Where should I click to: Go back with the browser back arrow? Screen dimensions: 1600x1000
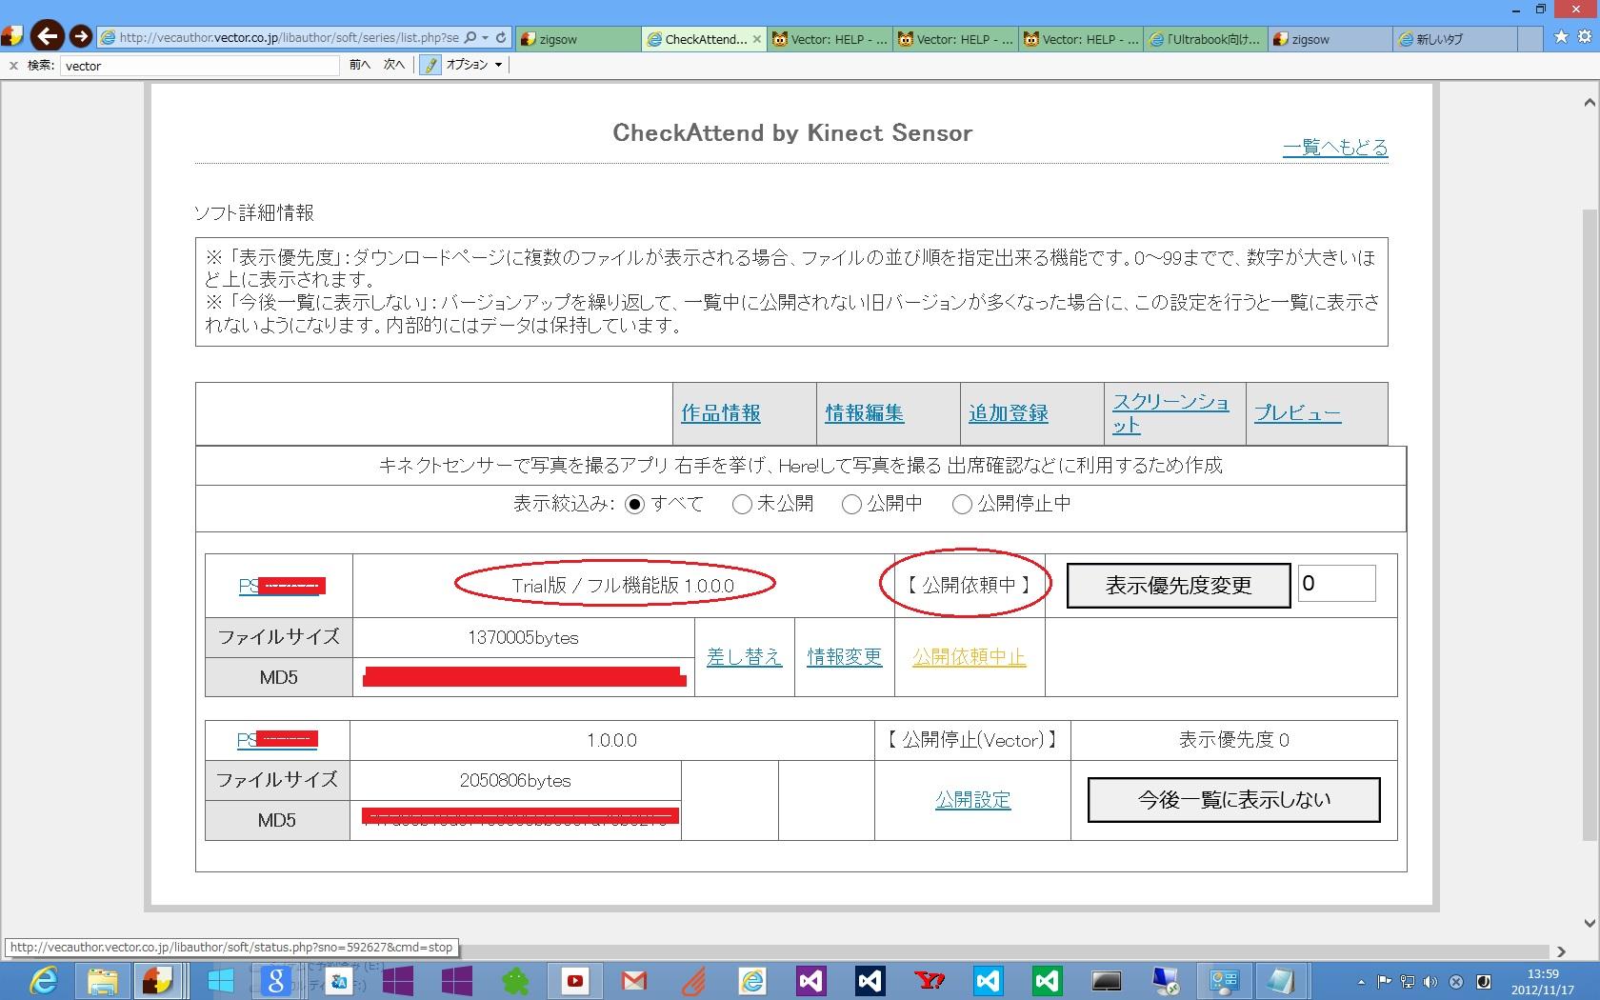pos(47,36)
